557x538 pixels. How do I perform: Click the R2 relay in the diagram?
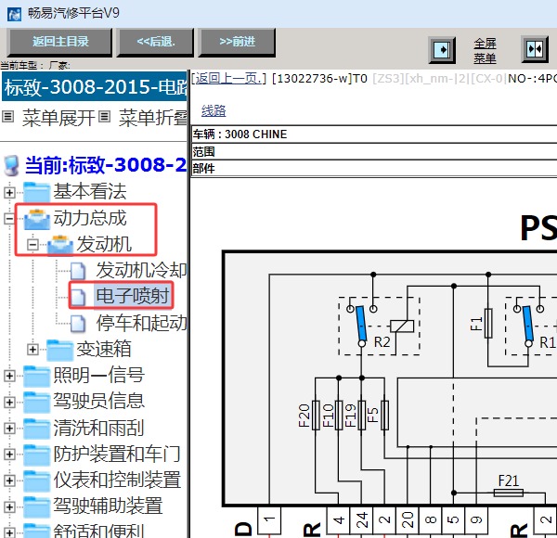pyautogui.click(x=379, y=327)
